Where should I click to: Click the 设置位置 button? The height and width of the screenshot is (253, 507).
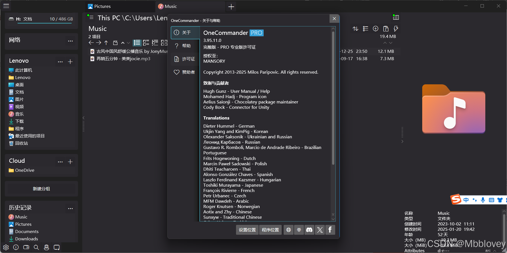(x=247, y=230)
